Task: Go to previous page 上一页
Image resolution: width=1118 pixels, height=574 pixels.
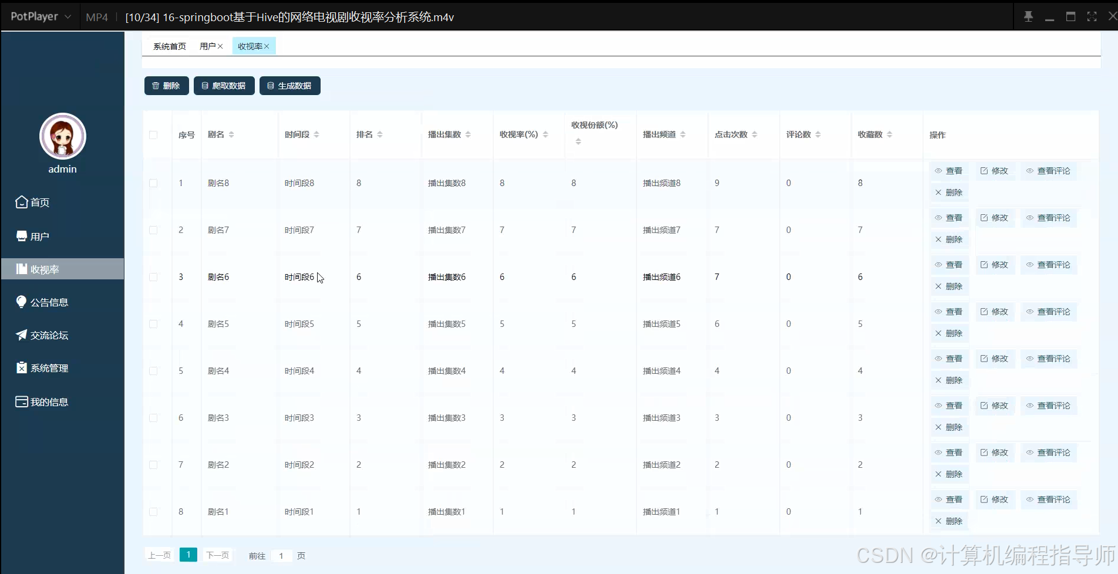Action: (x=159, y=555)
